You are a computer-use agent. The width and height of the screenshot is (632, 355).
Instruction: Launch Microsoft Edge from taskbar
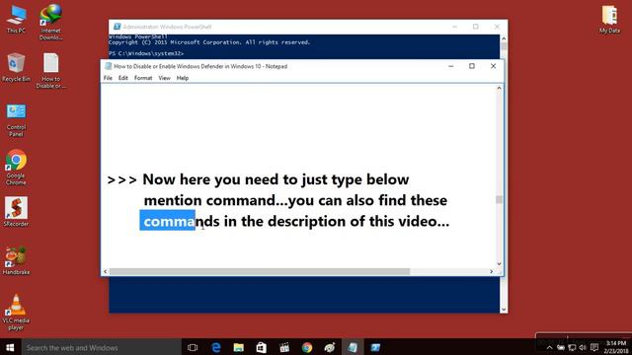tap(216, 347)
